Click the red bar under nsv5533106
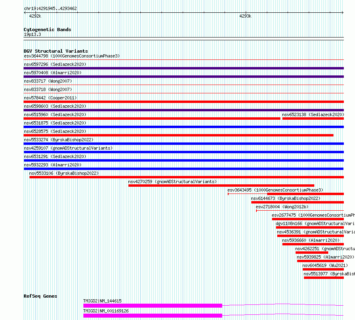 pos(187,177)
